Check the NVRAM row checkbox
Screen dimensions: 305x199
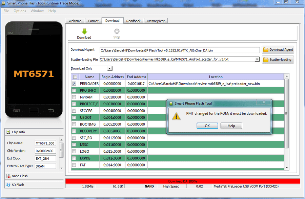(74, 97)
